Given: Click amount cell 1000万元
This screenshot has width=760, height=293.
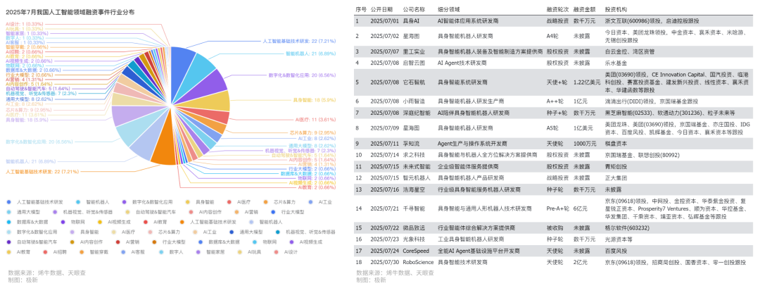Looking at the screenshot, I should coord(583,144).
